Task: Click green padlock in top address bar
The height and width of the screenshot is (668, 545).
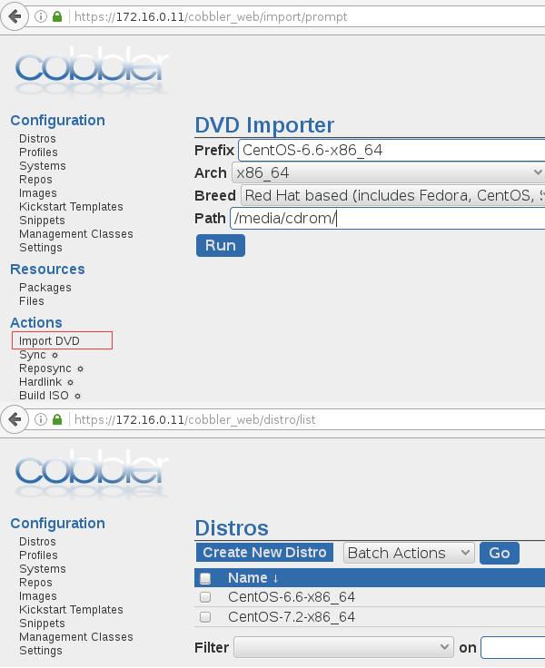Action: 57,16
